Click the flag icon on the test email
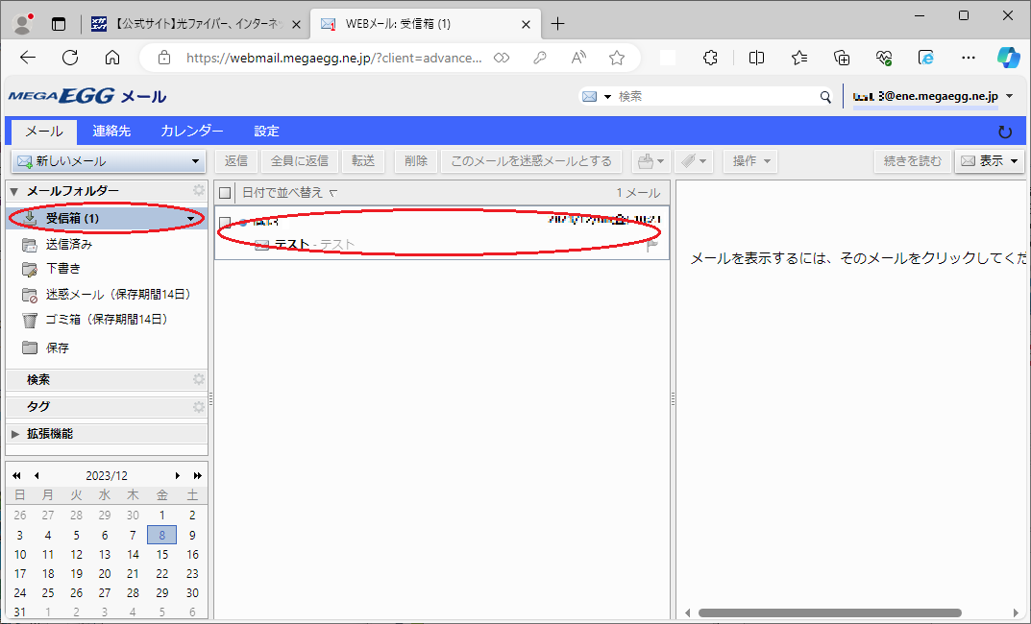The height and width of the screenshot is (624, 1031). pos(652,245)
